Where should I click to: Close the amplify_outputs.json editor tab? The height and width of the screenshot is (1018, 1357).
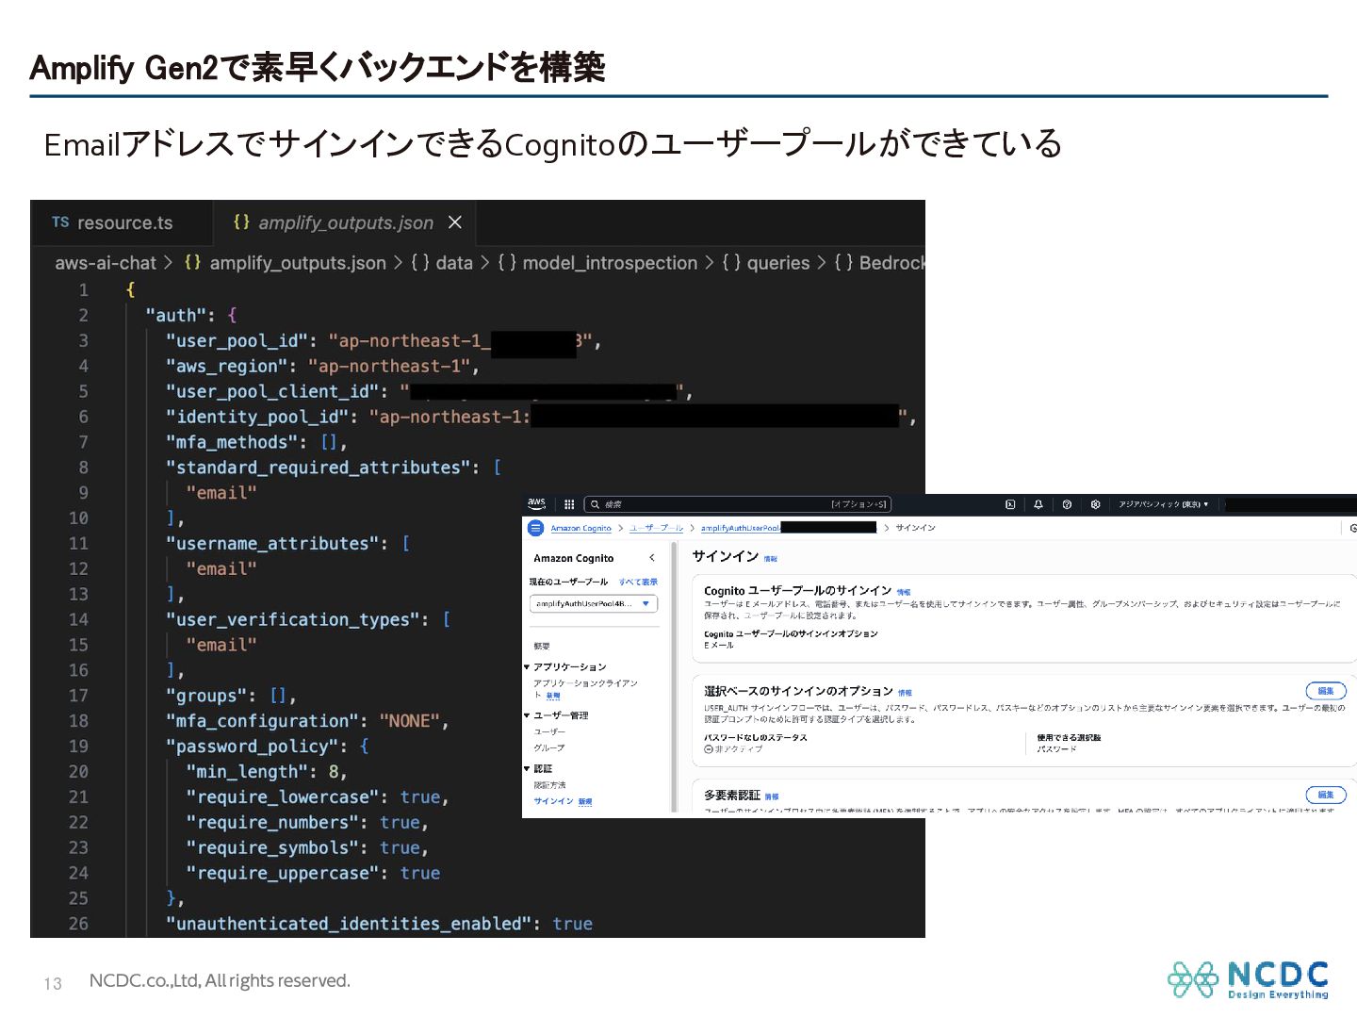point(455,222)
